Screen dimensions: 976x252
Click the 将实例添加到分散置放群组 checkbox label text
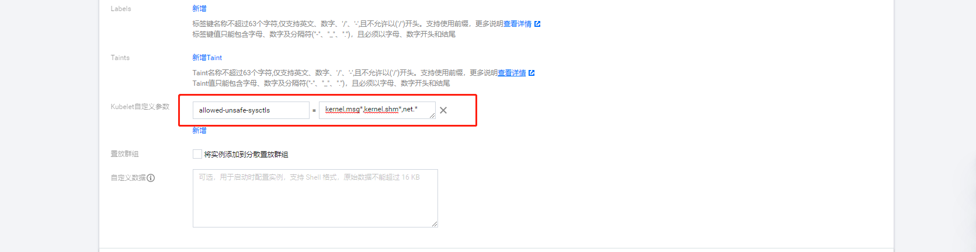click(x=246, y=155)
